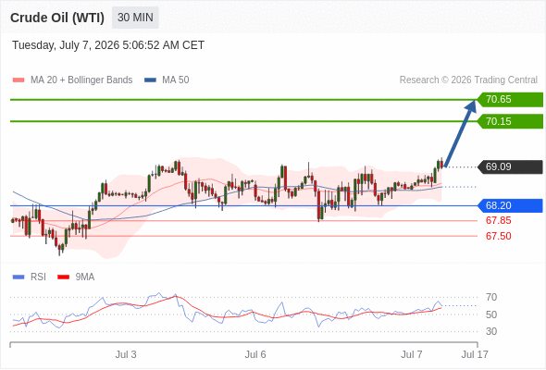Click the RSI 70 overbought level label
546x370 pixels.
[491, 298]
